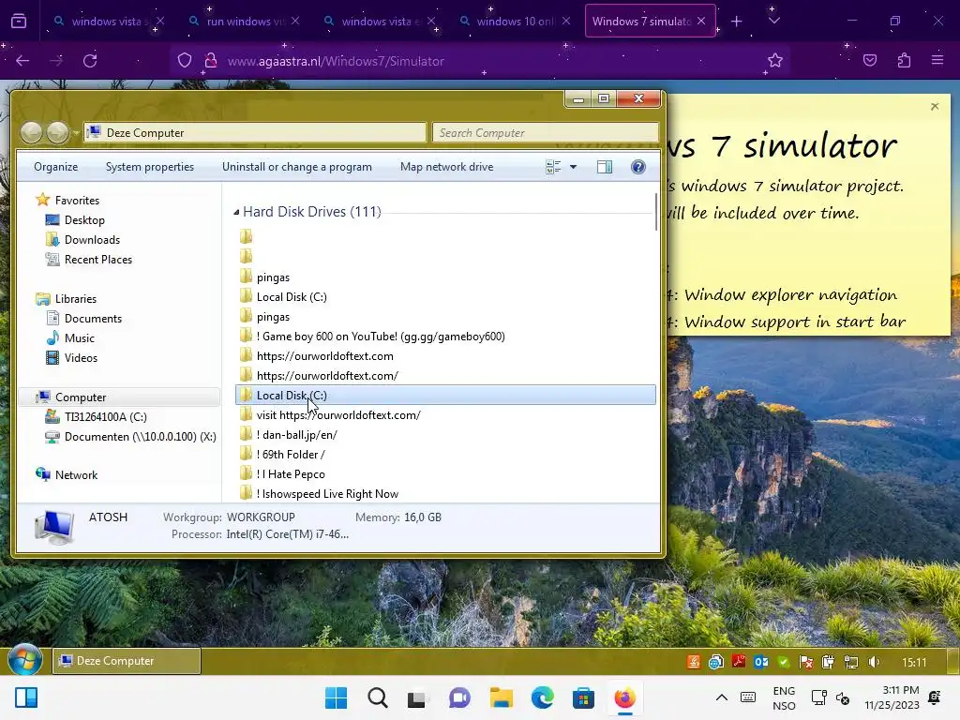Click the Explorer forward arrow button

pyautogui.click(x=58, y=132)
